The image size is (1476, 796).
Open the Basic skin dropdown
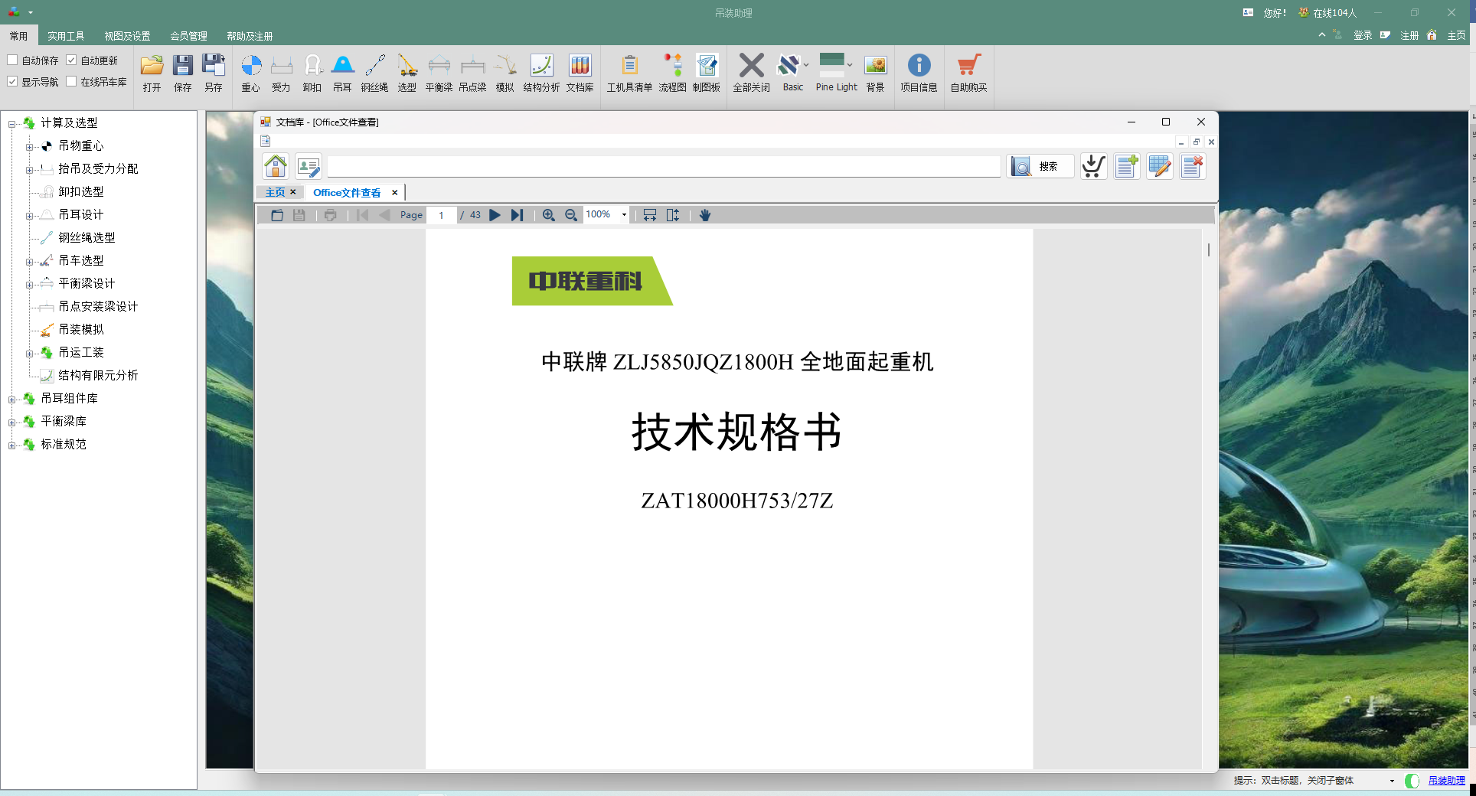coord(806,65)
